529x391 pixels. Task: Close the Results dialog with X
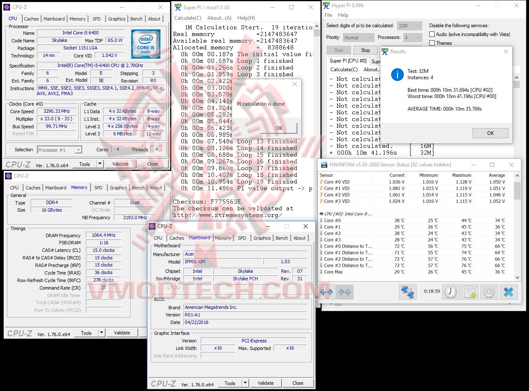506,52
